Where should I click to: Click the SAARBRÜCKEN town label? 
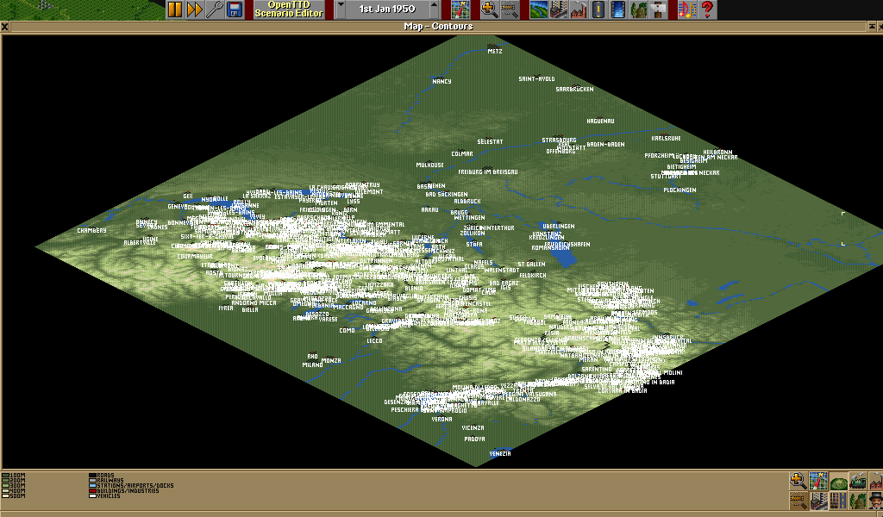tap(574, 90)
